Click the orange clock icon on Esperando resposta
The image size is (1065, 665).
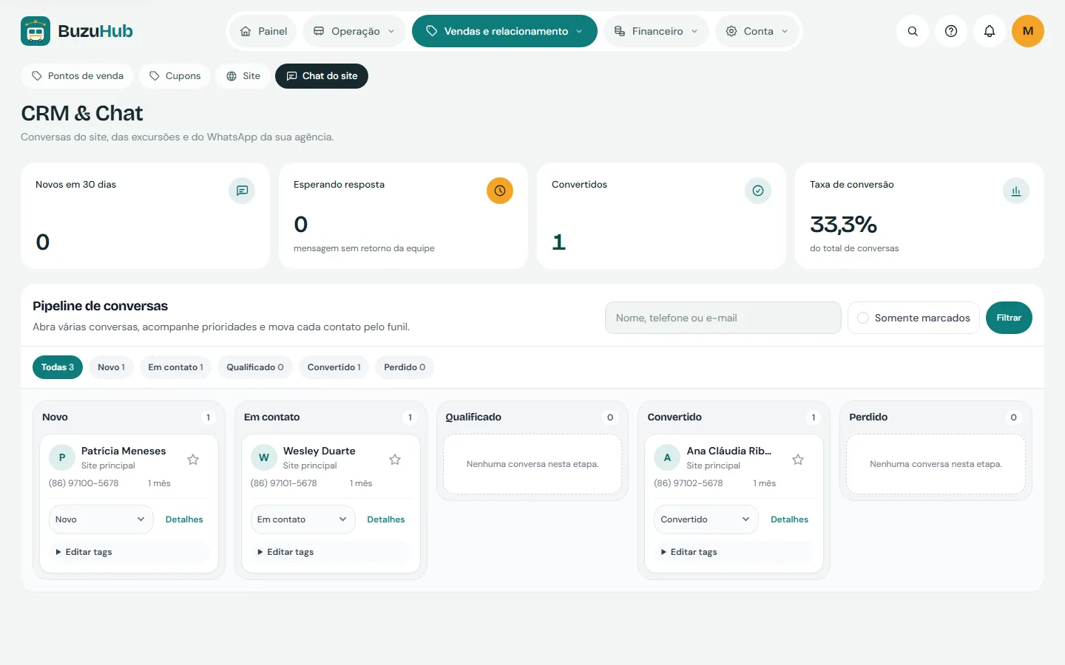(500, 191)
